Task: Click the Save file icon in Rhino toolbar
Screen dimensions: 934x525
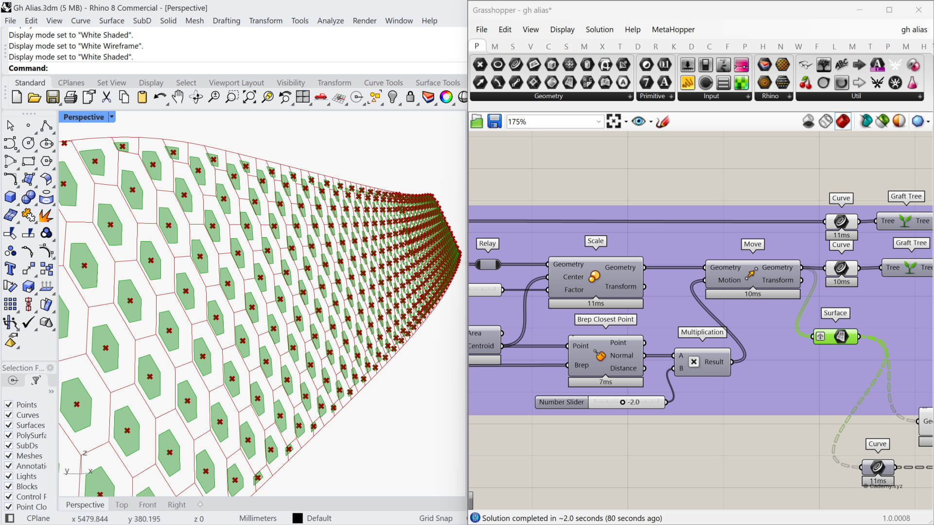Action: click(53, 97)
